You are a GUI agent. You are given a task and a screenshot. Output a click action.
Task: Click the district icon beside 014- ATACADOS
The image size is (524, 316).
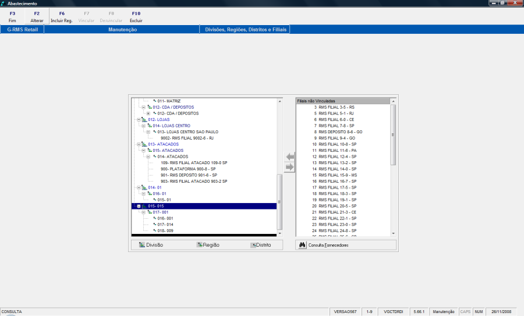pos(155,157)
